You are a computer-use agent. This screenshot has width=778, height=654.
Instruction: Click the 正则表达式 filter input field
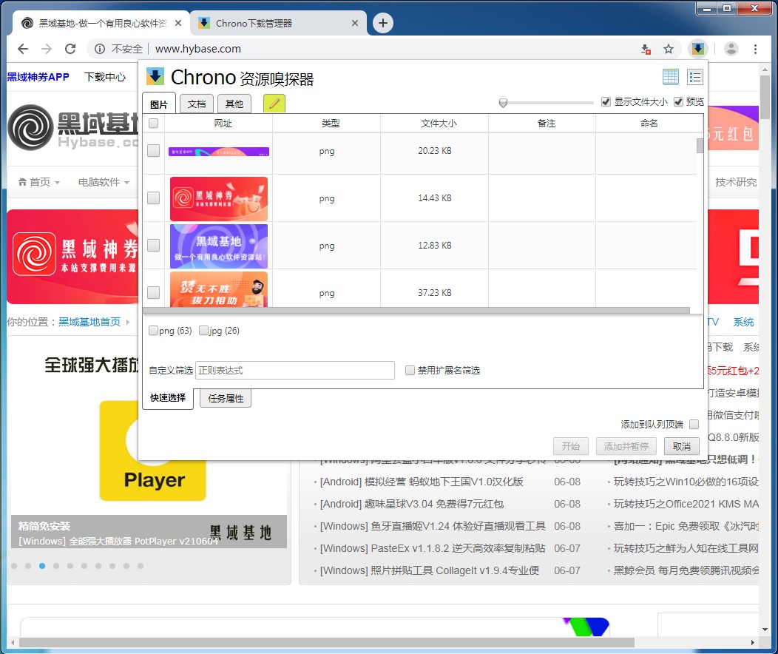tap(295, 370)
